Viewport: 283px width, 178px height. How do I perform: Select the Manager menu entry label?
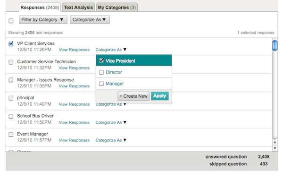(x=115, y=84)
